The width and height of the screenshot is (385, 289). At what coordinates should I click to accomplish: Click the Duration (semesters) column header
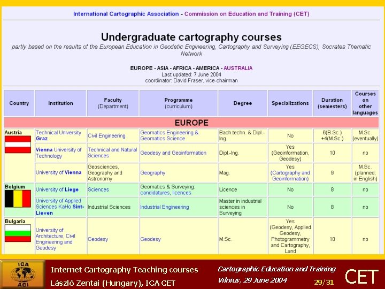point(332,103)
